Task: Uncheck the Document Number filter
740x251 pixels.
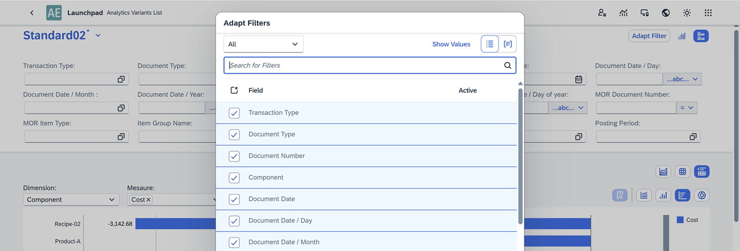Action: (234, 156)
